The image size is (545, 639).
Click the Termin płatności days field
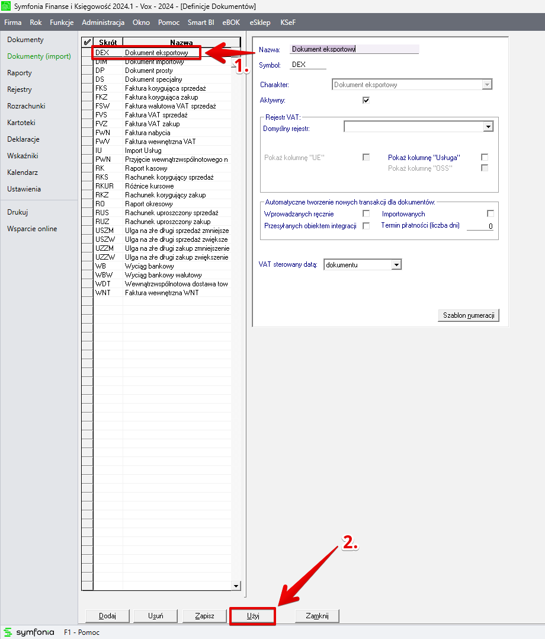coord(480,226)
